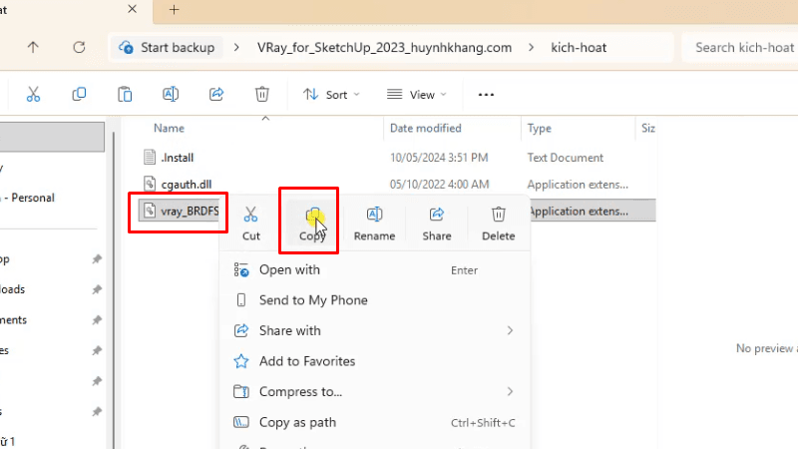The image size is (798, 449).
Task: Click the toolbar Paste clipboard icon
Action: [125, 94]
